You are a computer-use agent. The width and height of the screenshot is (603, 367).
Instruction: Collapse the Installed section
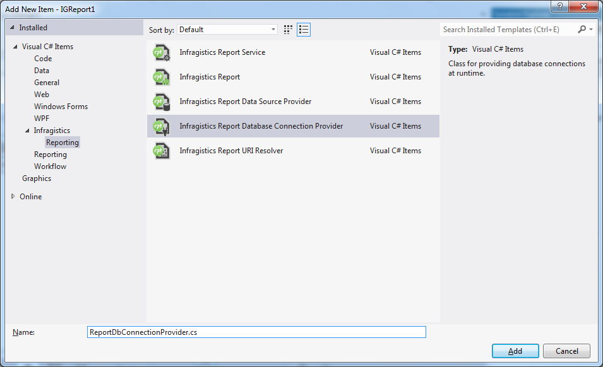(12, 27)
